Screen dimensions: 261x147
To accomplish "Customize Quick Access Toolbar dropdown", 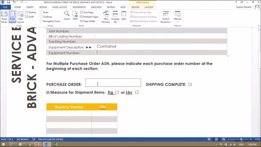I will [26, 2].
